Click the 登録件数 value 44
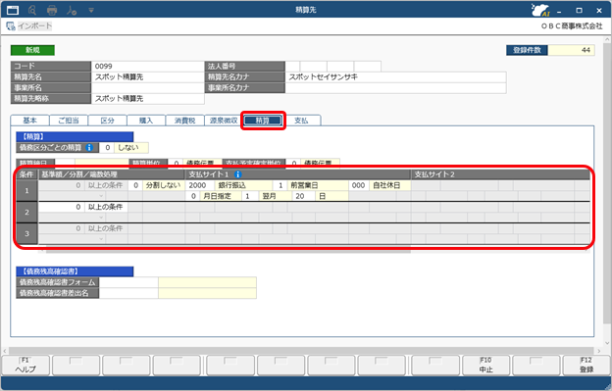The image size is (612, 391). 572,50
